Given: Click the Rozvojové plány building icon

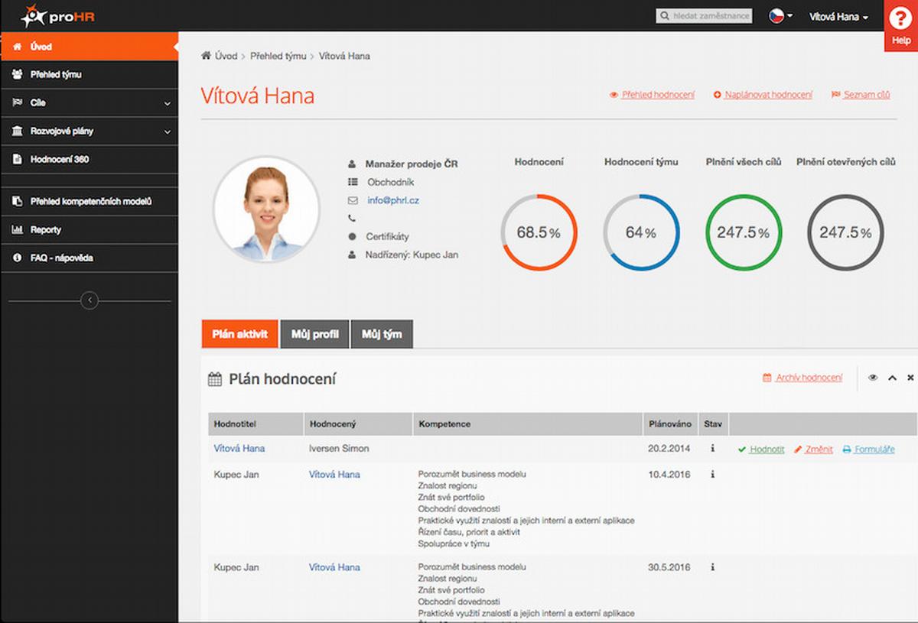Looking at the screenshot, I should [17, 131].
